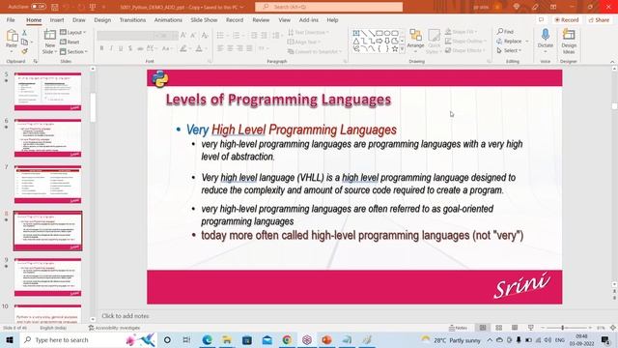Open Microsoft Edge from taskbar

tap(207, 339)
